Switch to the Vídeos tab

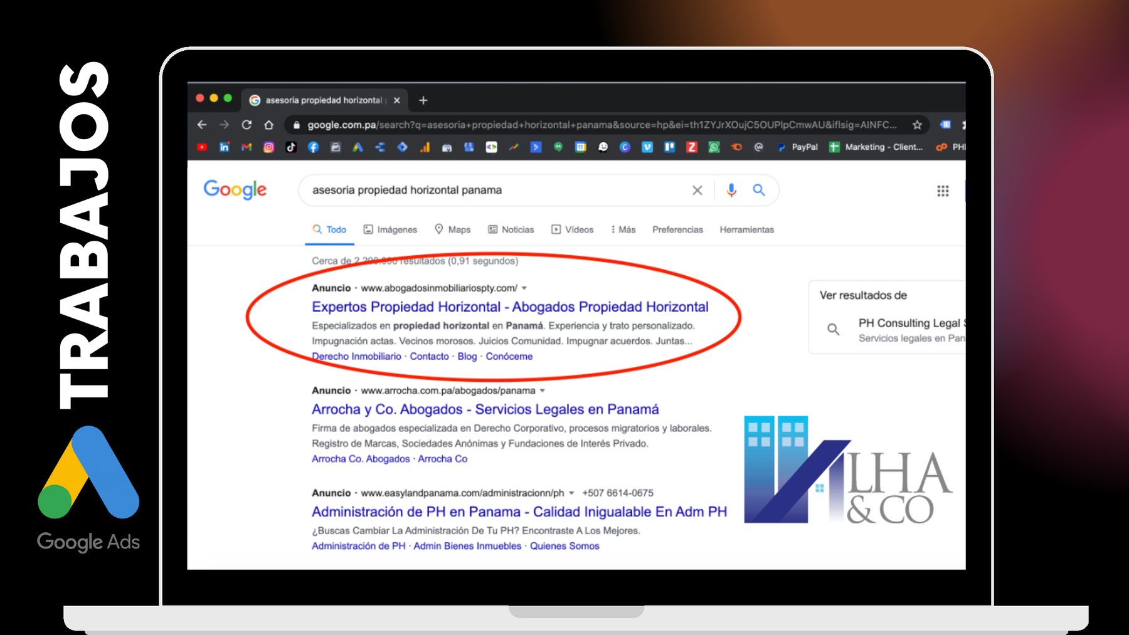coord(573,229)
